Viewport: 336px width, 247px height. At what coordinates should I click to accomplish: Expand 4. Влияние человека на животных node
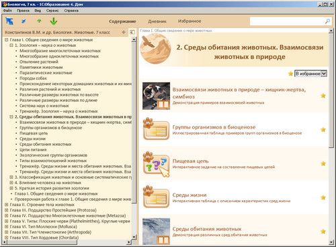[x=11, y=183]
